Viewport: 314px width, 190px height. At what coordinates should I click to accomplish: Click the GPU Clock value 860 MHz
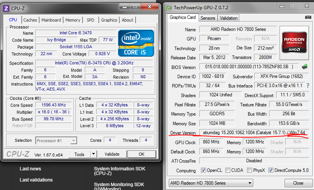click(x=211, y=142)
